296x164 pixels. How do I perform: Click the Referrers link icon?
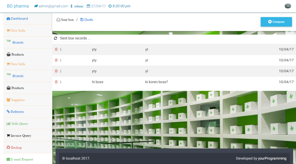tap(8, 112)
